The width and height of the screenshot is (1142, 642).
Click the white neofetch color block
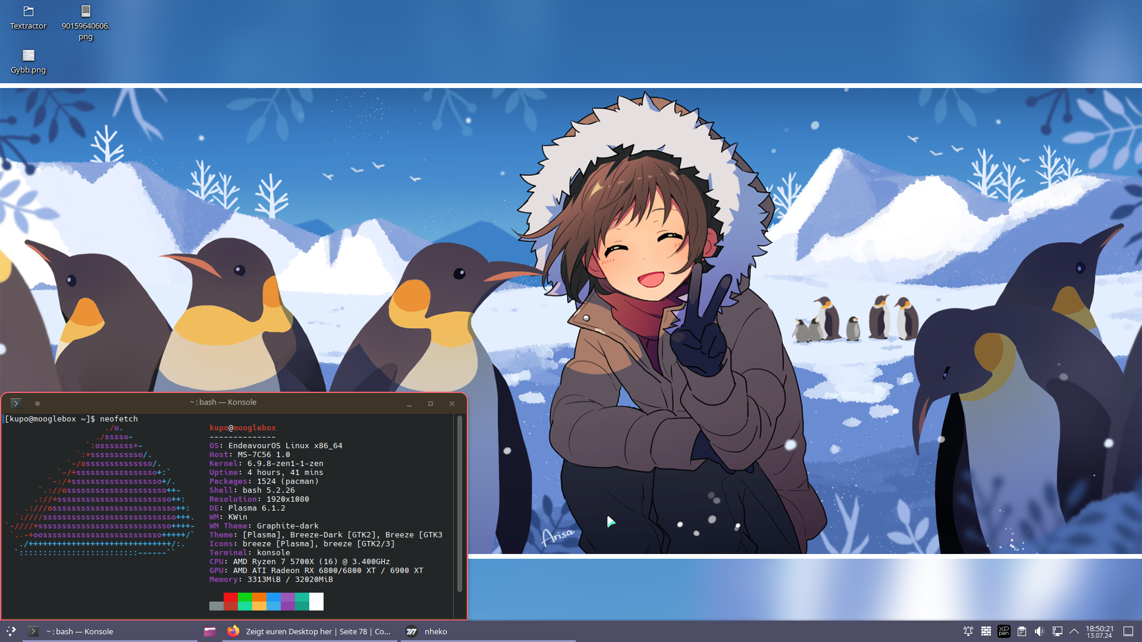pyautogui.click(x=316, y=601)
